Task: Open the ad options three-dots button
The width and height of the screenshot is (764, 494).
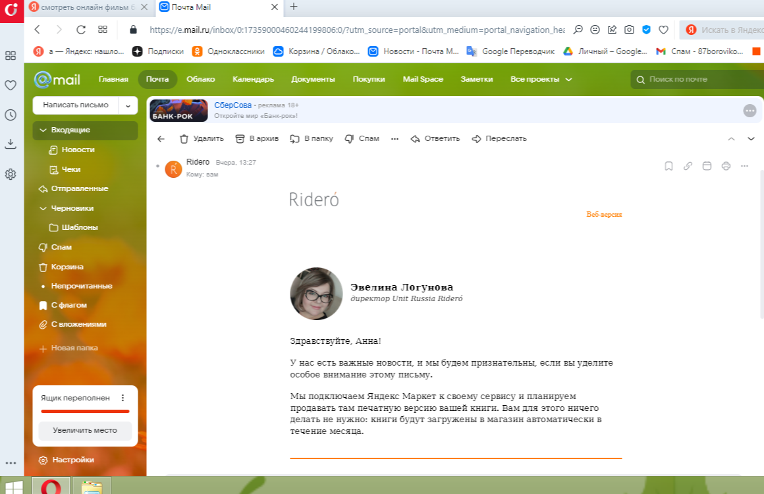Action: pyautogui.click(x=750, y=111)
